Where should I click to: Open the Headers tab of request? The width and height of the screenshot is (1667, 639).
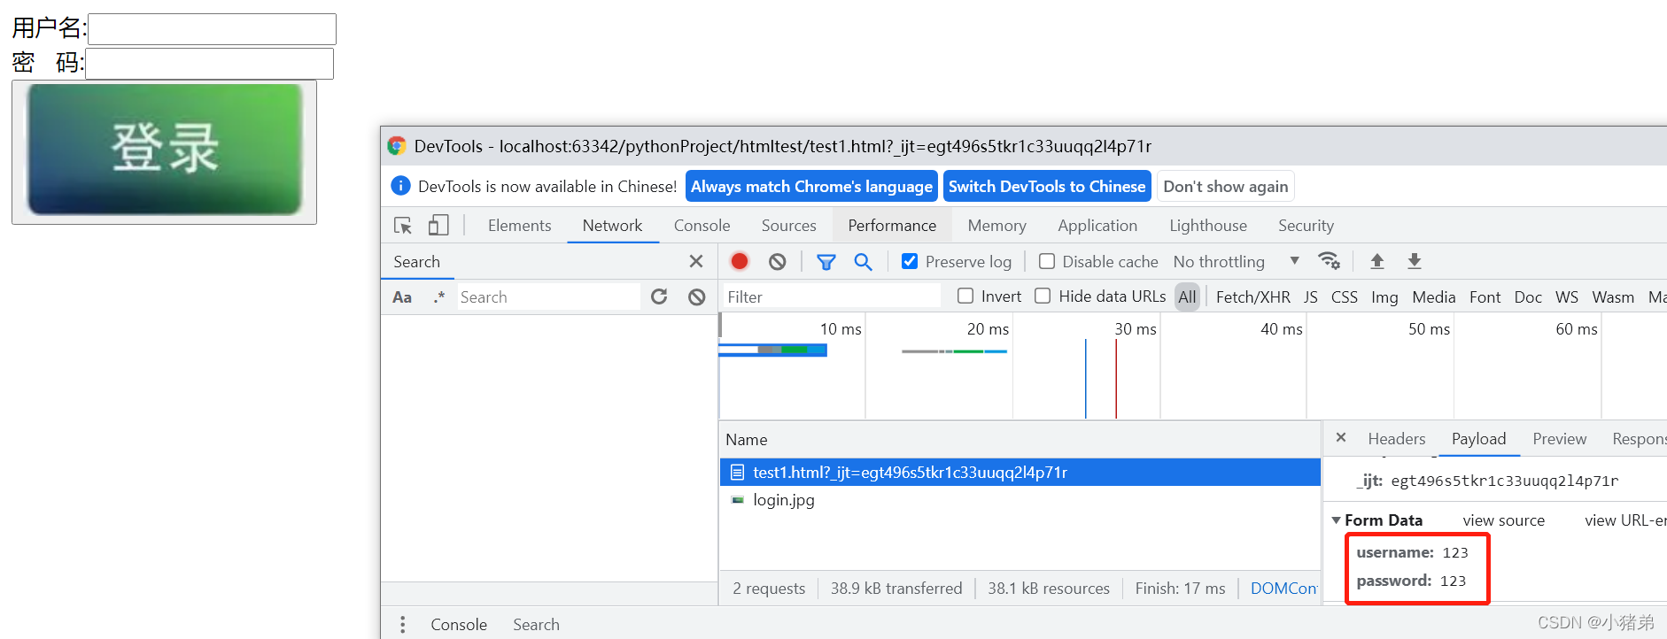tap(1397, 439)
